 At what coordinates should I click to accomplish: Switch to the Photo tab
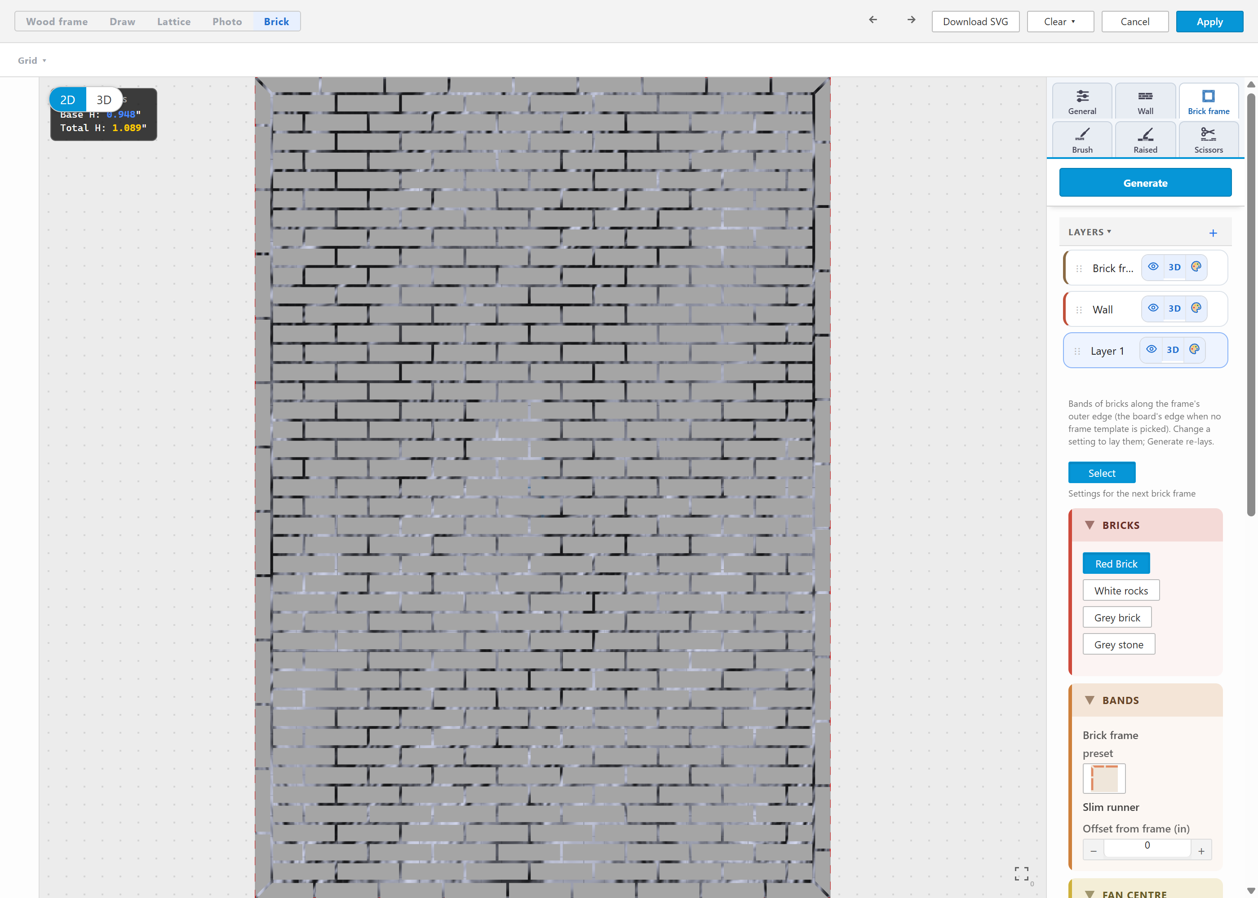(x=227, y=22)
